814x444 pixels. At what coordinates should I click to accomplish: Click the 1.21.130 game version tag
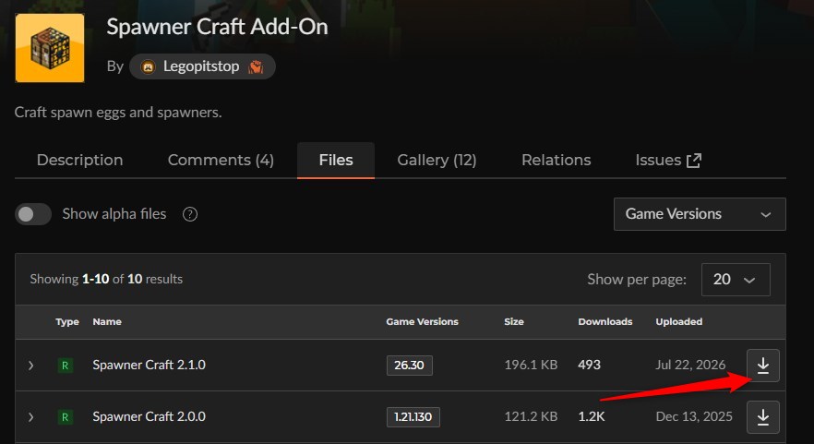(413, 417)
